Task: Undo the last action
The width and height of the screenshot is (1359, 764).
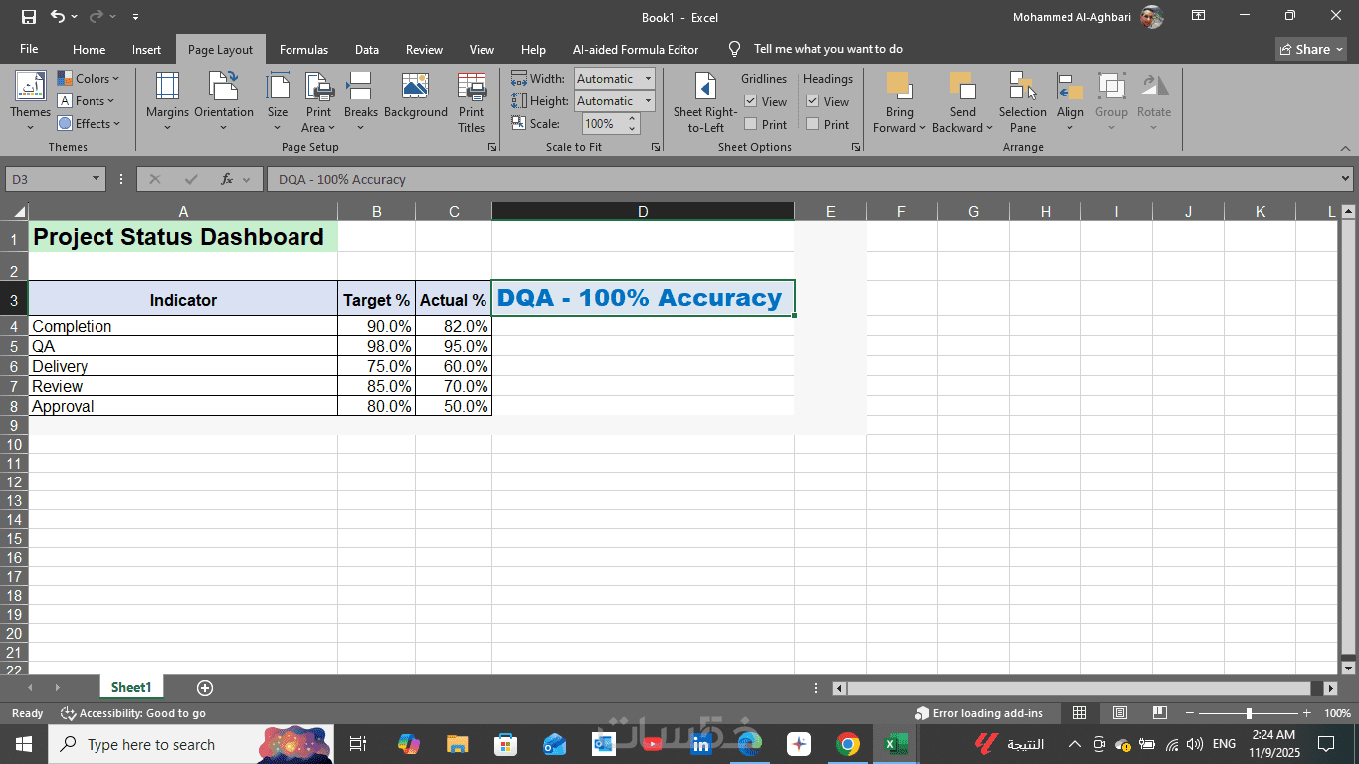Action: point(58,17)
